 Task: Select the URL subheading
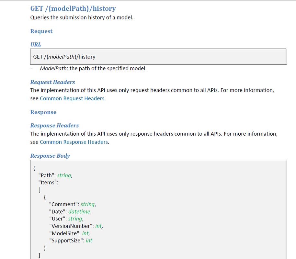point(36,45)
